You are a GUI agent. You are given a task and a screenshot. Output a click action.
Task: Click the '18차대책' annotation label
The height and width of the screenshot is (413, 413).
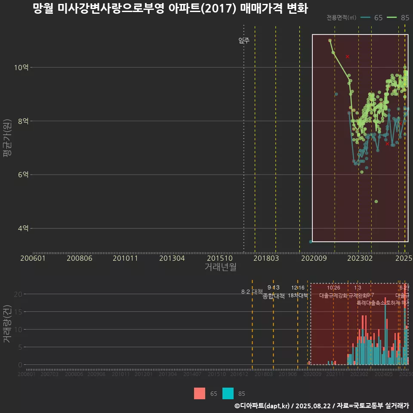coord(298,296)
